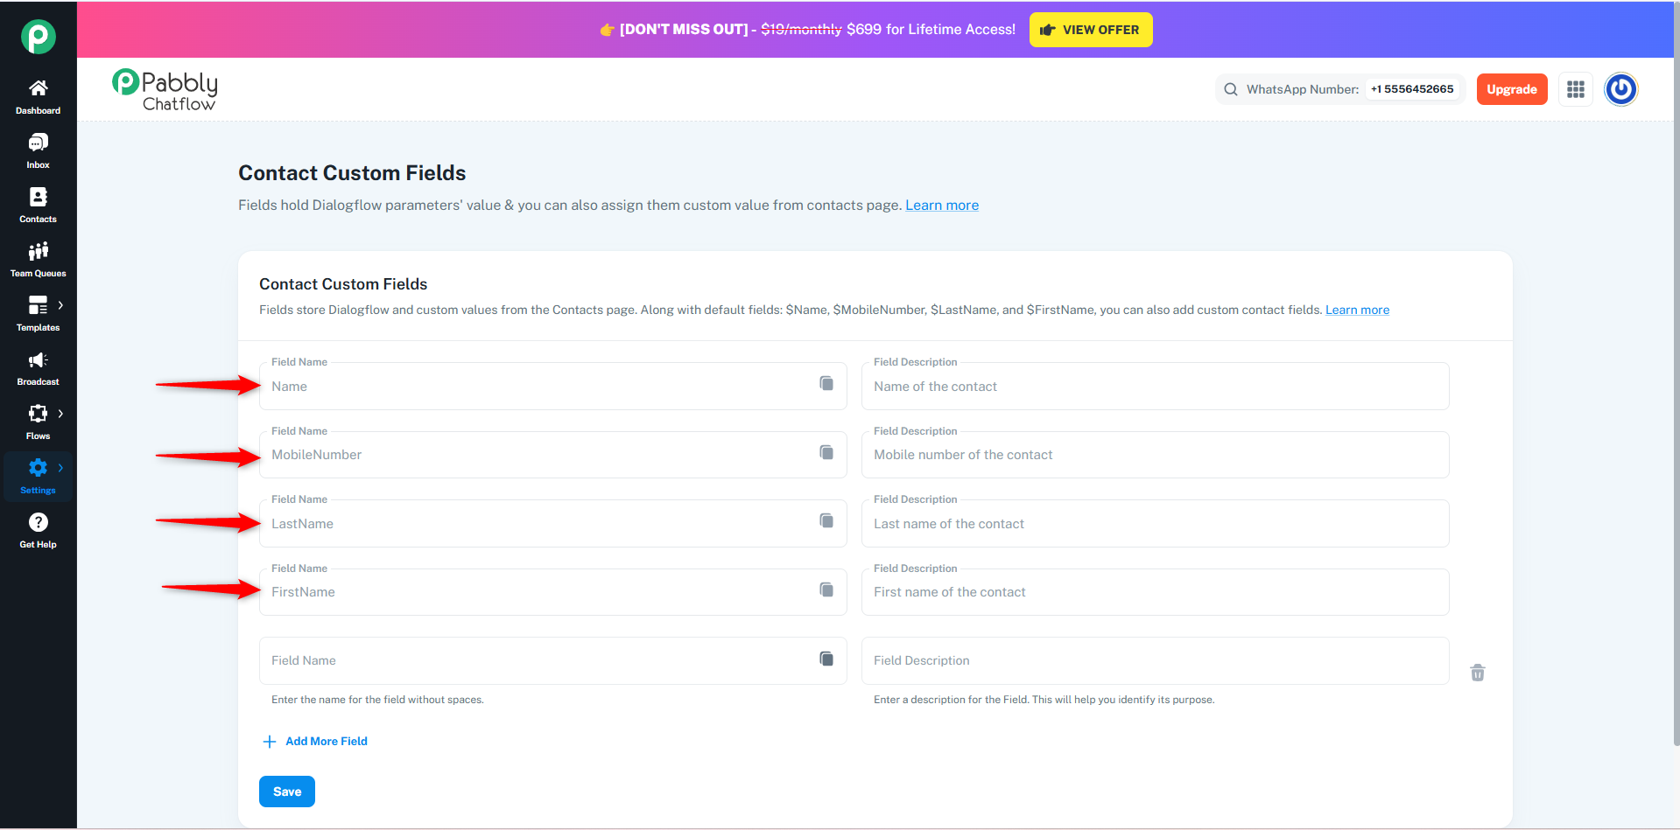Click the user profile power icon
The width and height of the screenshot is (1680, 830).
[x=1620, y=89]
